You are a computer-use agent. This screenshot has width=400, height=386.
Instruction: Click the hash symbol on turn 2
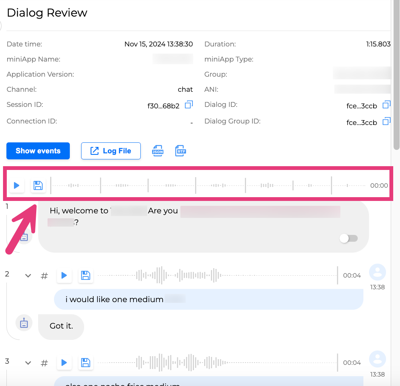tap(44, 276)
